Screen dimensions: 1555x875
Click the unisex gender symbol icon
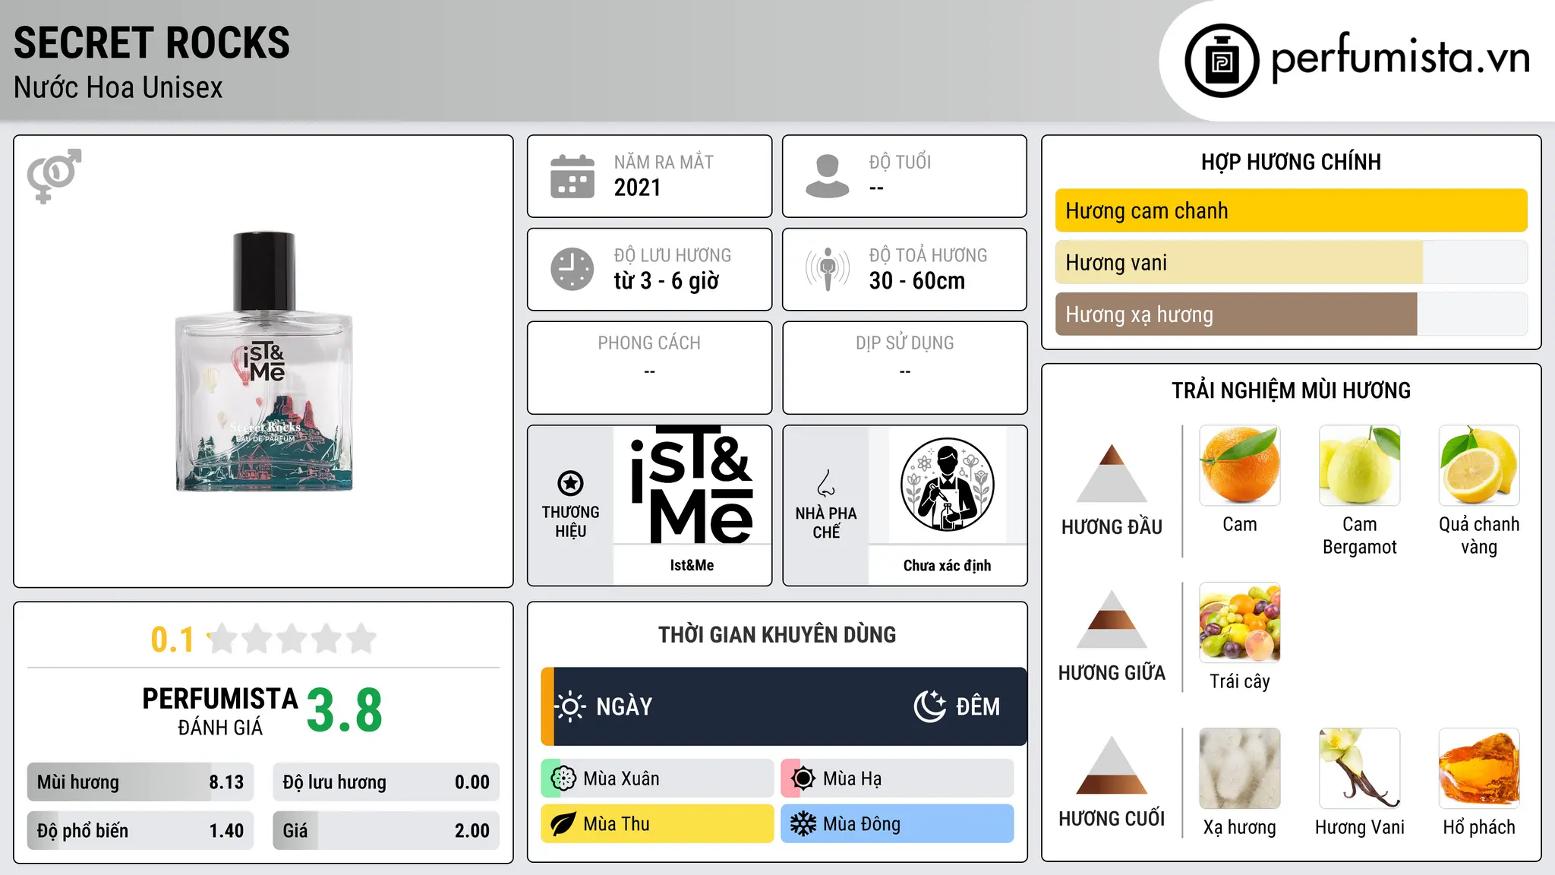[54, 176]
